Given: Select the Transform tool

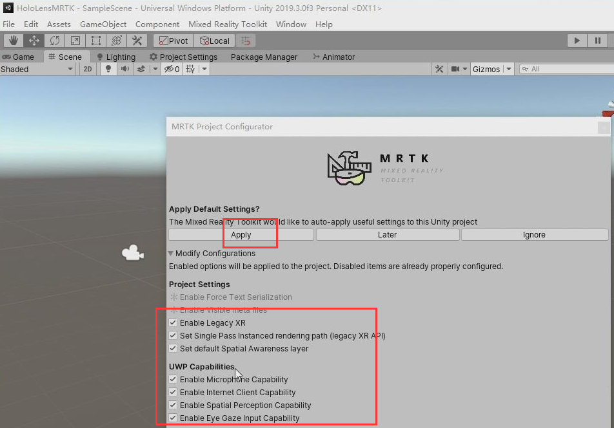Looking at the screenshot, I should click(117, 41).
